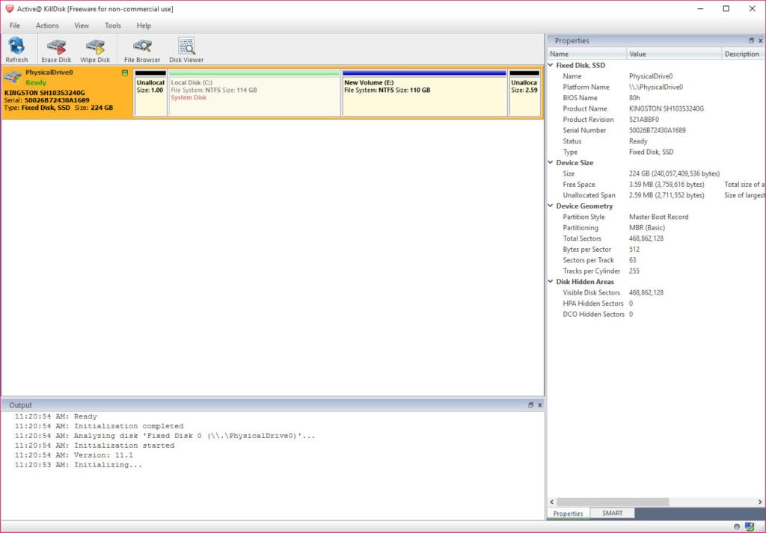This screenshot has width=766, height=533.
Task: Select the Free Space property row
Action: [656, 185]
